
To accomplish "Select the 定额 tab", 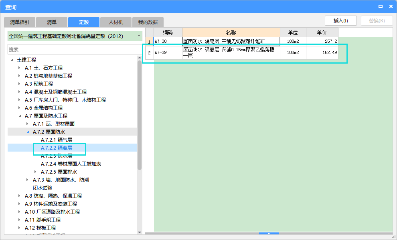I will click(x=84, y=22).
